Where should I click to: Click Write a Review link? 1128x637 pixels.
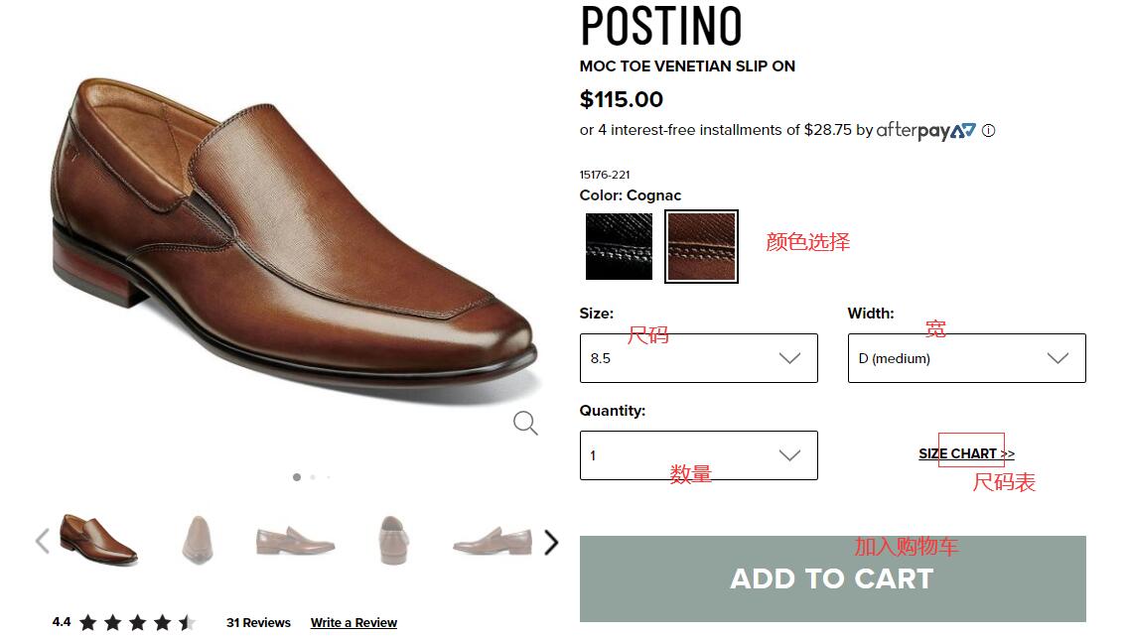click(353, 623)
